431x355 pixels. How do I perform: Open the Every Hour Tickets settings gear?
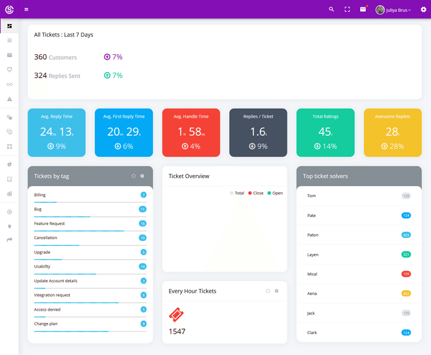point(276,291)
